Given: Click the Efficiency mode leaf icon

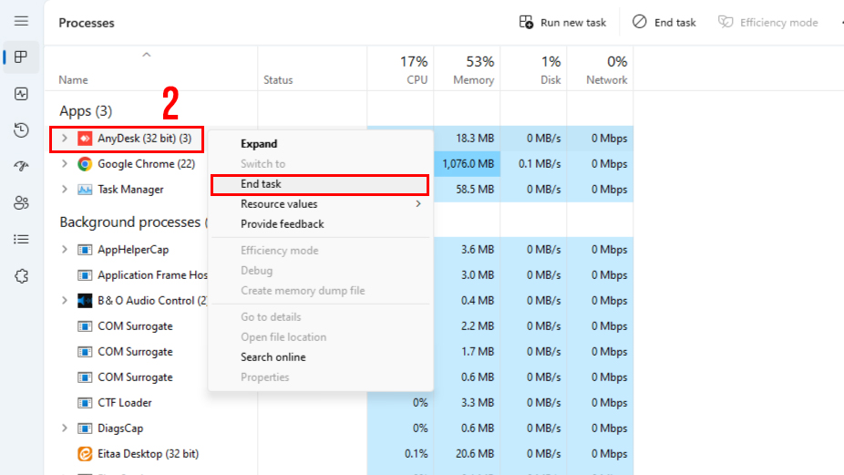Looking at the screenshot, I should point(726,22).
